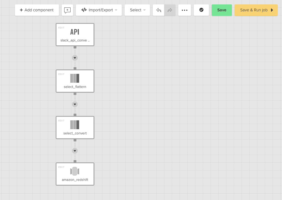Click the slack_api_conve .. label
The height and width of the screenshot is (200, 282).
75,40
